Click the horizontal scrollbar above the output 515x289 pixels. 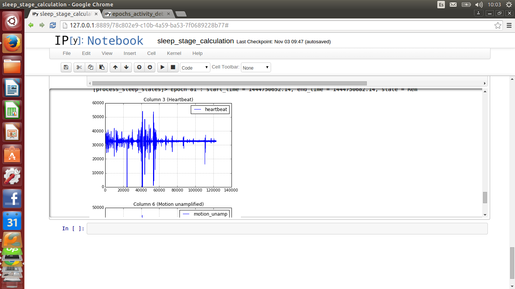[229, 83]
